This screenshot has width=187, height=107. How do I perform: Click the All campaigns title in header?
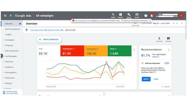click(45, 16)
